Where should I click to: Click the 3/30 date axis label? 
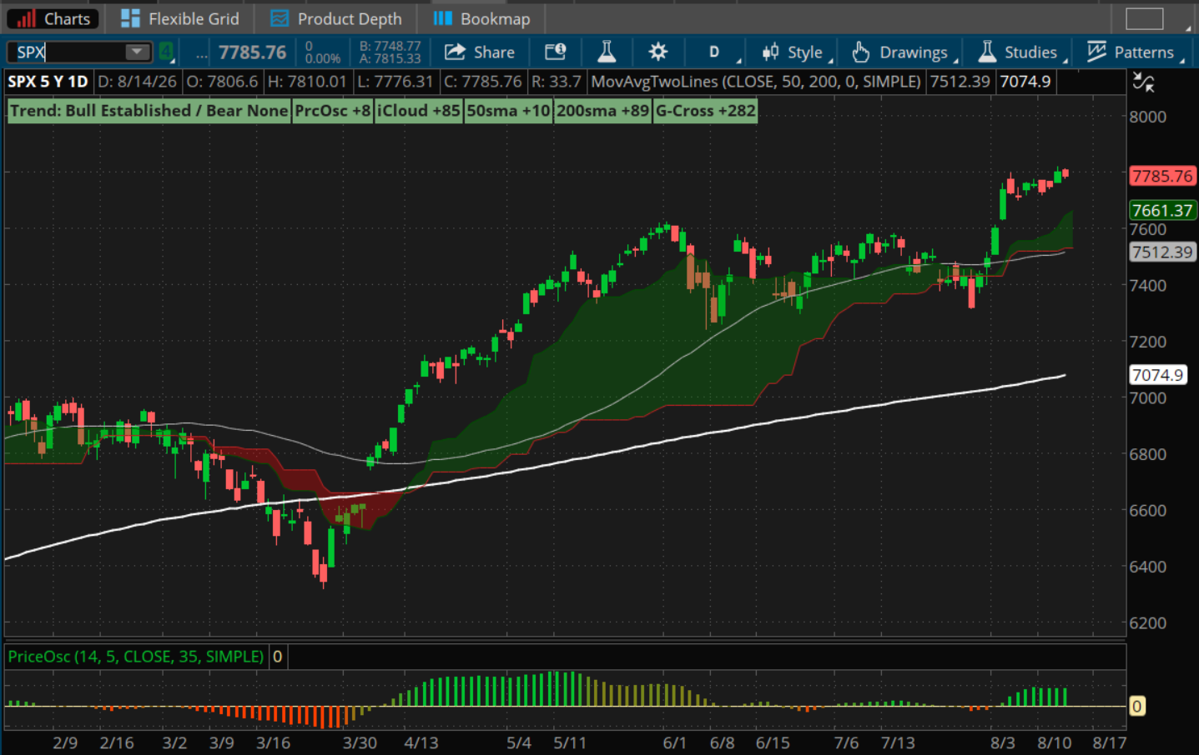360,742
